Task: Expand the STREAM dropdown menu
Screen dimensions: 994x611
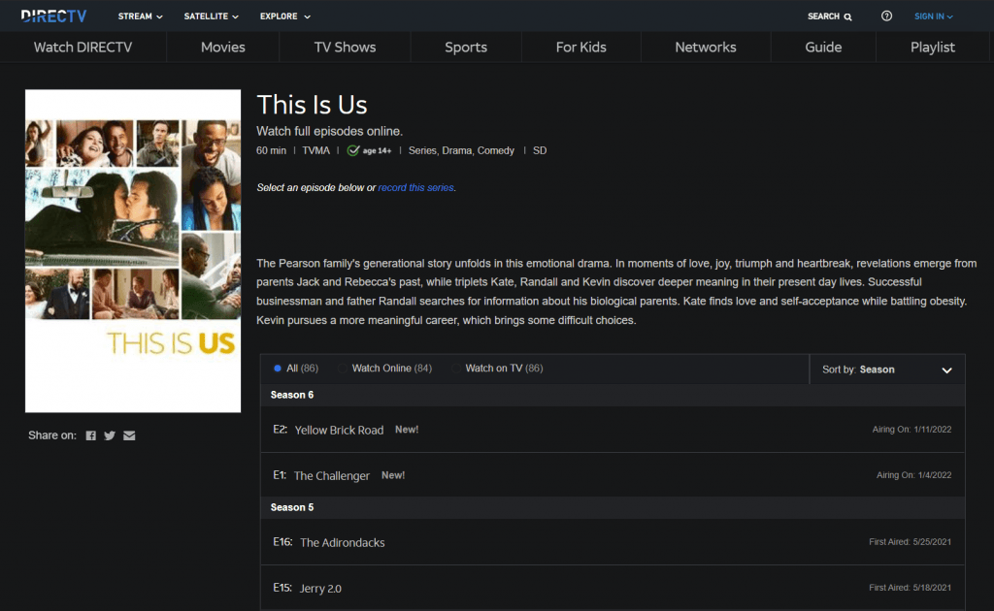Action: point(140,16)
